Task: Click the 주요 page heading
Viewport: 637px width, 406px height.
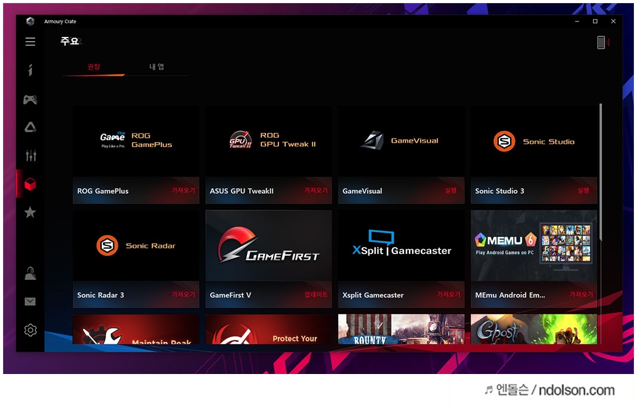Action: pyautogui.click(x=70, y=41)
